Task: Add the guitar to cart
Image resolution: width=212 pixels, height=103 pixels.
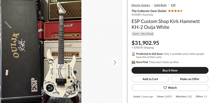Action: click(x=150, y=79)
